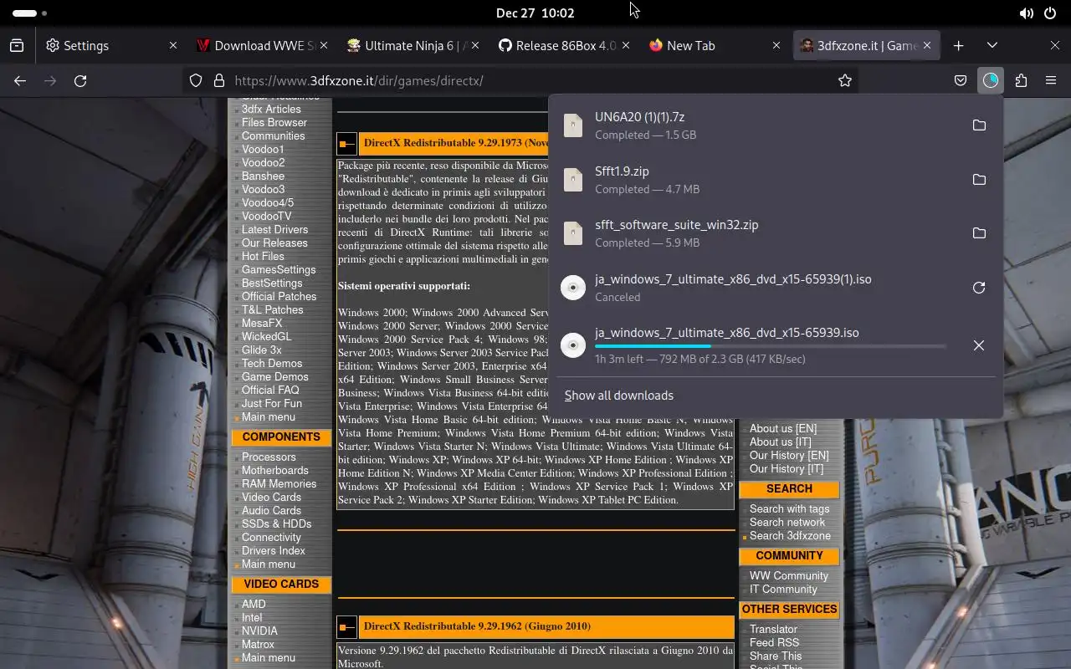
Task: Open the 3dfx Articles link
Action: click(271, 110)
